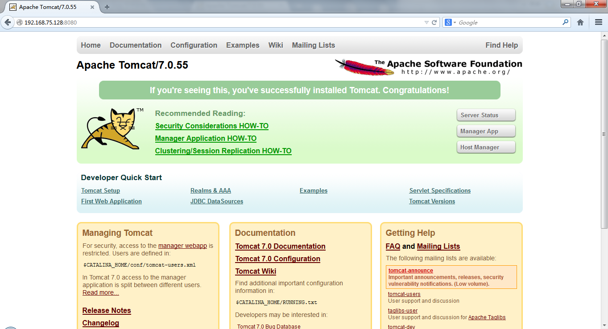Screen dimensions: 608x329
Task: Open Tomcat 7.0 Documentation link
Action: click(x=280, y=246)
